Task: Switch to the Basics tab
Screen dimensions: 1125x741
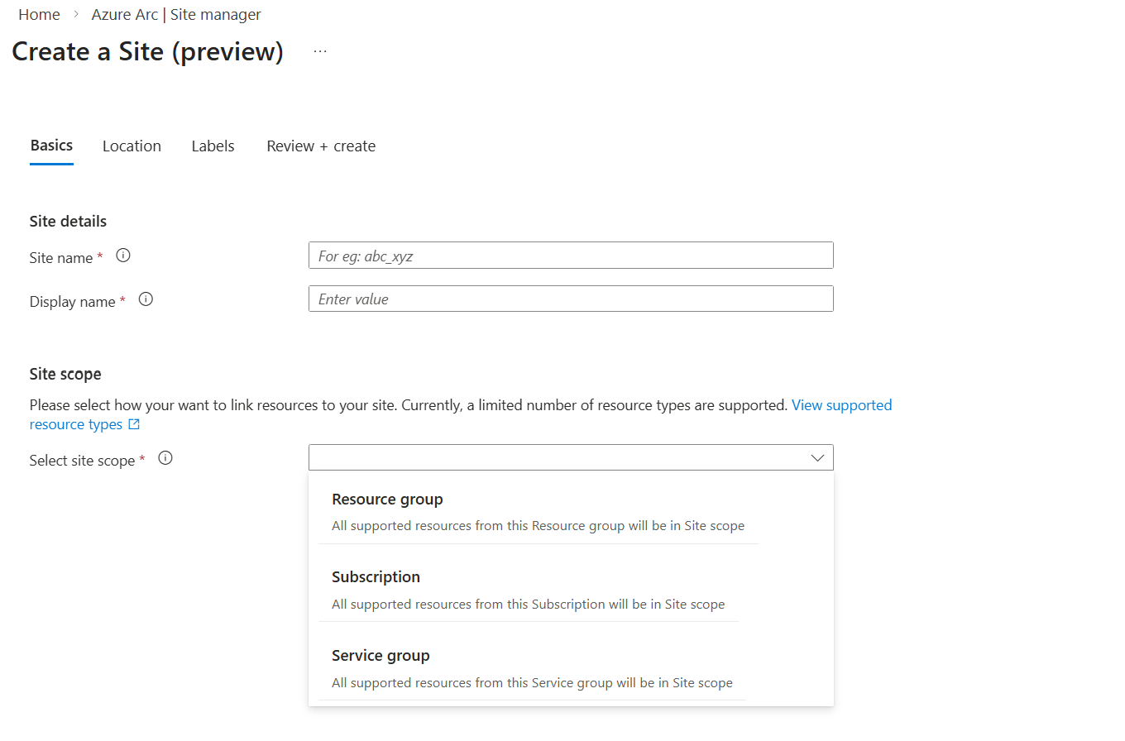Action: point(51,146)
